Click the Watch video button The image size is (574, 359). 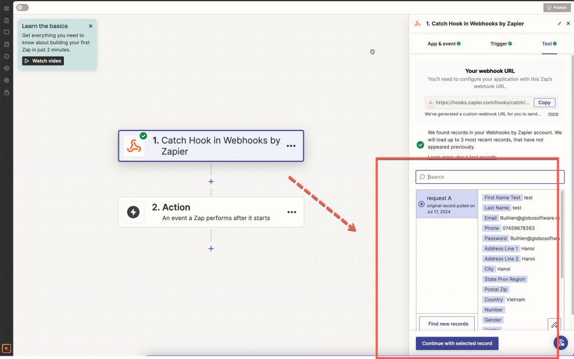pos(43,60)
